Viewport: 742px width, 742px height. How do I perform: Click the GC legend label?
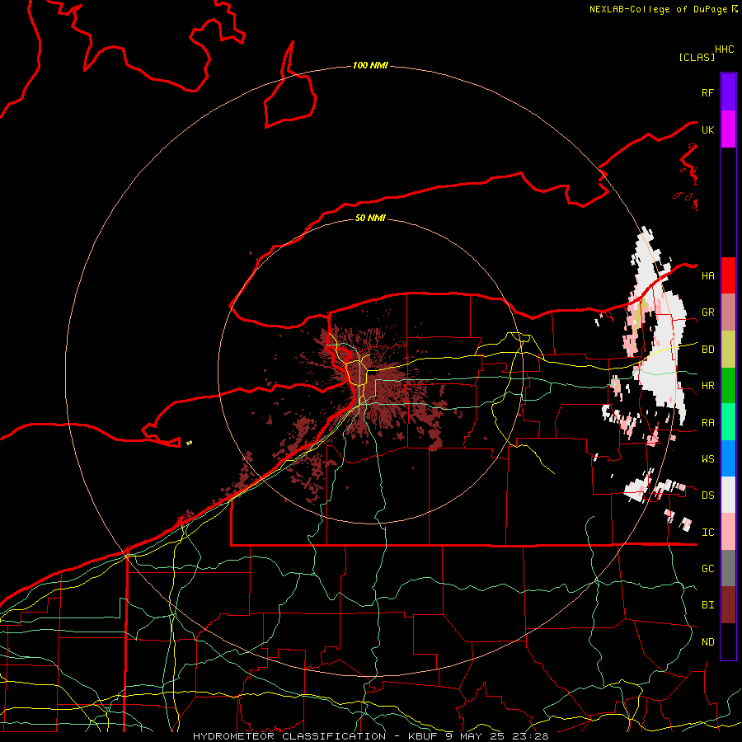pyautogui.click(x=707, y=569)
